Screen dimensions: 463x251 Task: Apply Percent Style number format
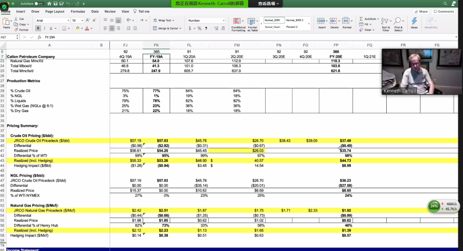tap(199, 28)
